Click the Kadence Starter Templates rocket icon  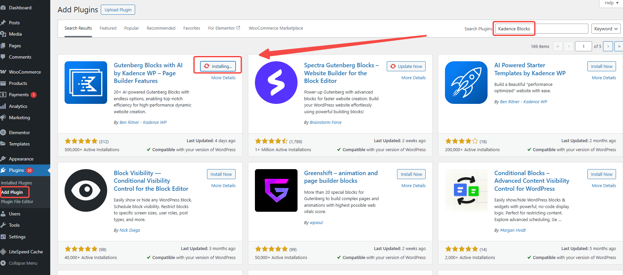[466, 83]
